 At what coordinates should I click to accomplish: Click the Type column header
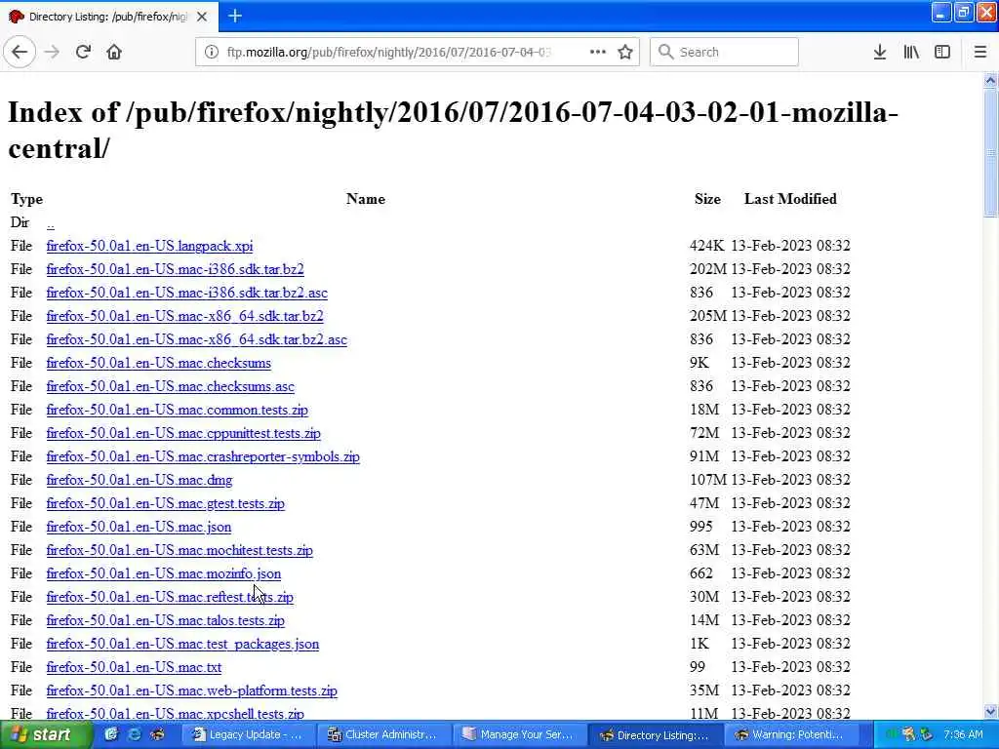pos(26,199)
